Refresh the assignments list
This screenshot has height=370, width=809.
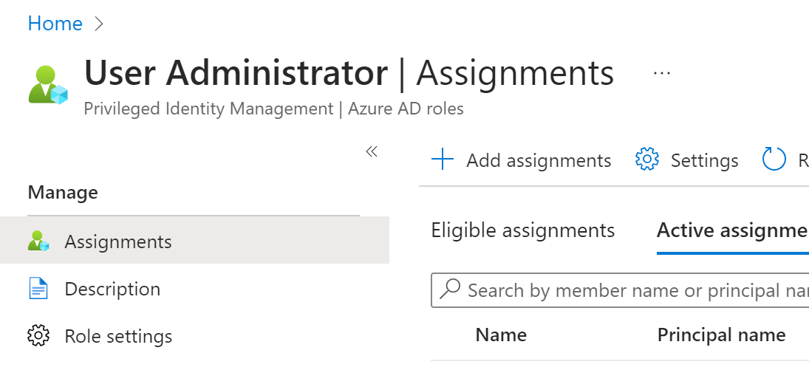(x=774, y=160)
